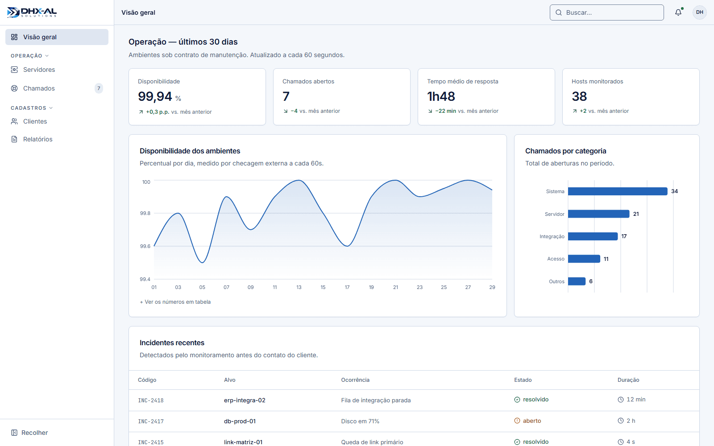
Task: Go to Visão geral in sidebar
Action: [x=57, y=37]
